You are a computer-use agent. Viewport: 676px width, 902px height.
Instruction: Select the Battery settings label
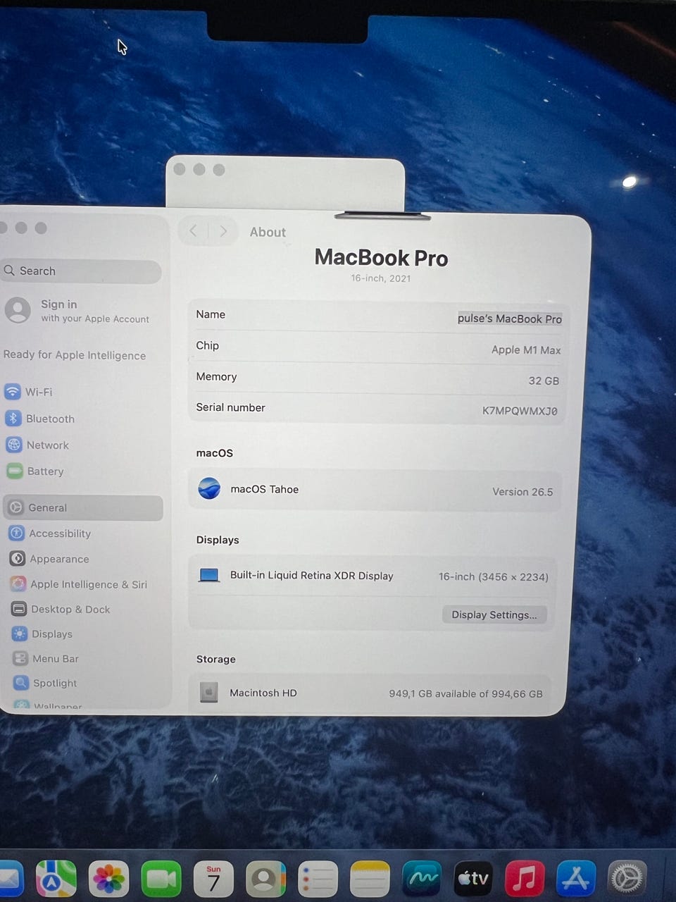[45, 471]
